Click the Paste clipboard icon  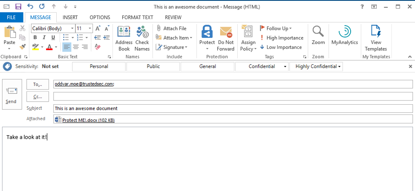9,32
